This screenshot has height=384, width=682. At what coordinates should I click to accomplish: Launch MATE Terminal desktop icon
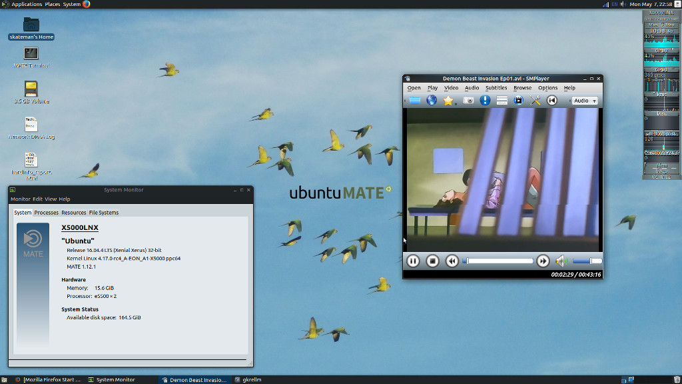(x=31, y=57)
